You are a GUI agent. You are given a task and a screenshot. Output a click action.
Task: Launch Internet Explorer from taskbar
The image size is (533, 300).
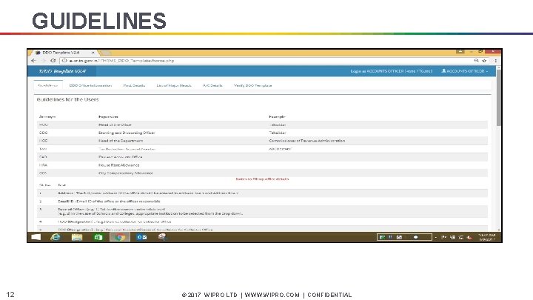[56, 237]
